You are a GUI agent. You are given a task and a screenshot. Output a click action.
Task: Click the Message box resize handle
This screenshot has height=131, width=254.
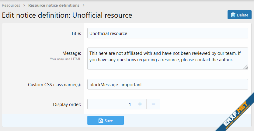(x=245, y=67)
